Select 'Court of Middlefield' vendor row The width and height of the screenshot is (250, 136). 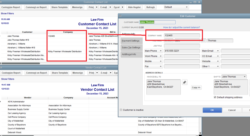click(16, 128)
